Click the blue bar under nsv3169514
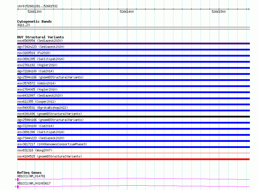 (x=133, y=56)
